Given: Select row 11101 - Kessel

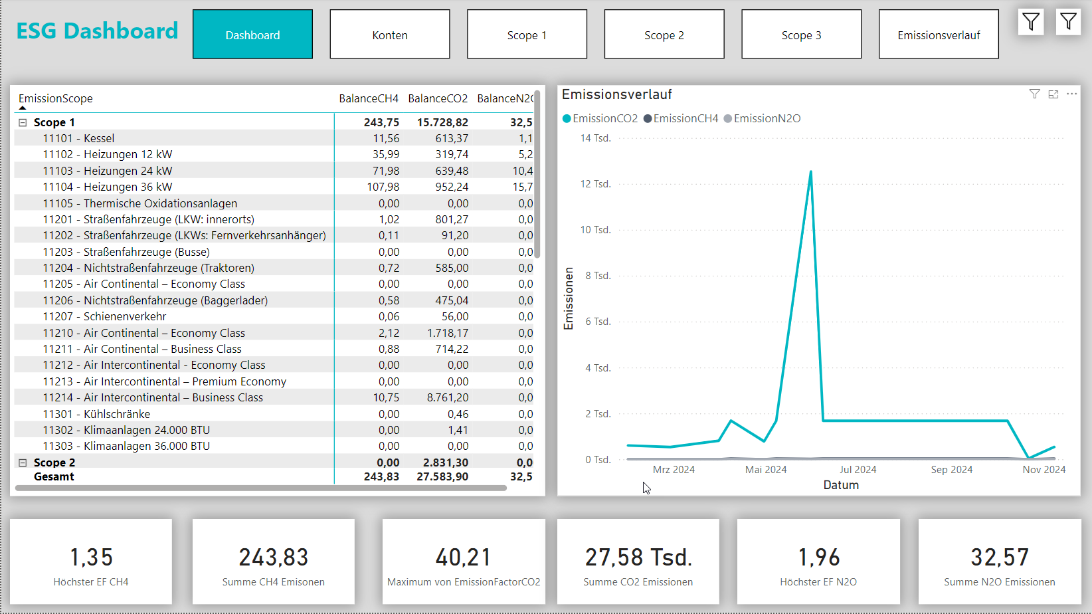Looking at the screenshot, I should pos(274,138).
